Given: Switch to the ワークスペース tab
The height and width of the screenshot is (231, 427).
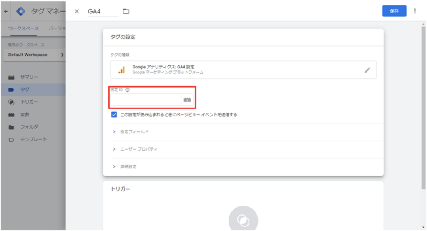Looking at the screenshot, I should [23, 28].
